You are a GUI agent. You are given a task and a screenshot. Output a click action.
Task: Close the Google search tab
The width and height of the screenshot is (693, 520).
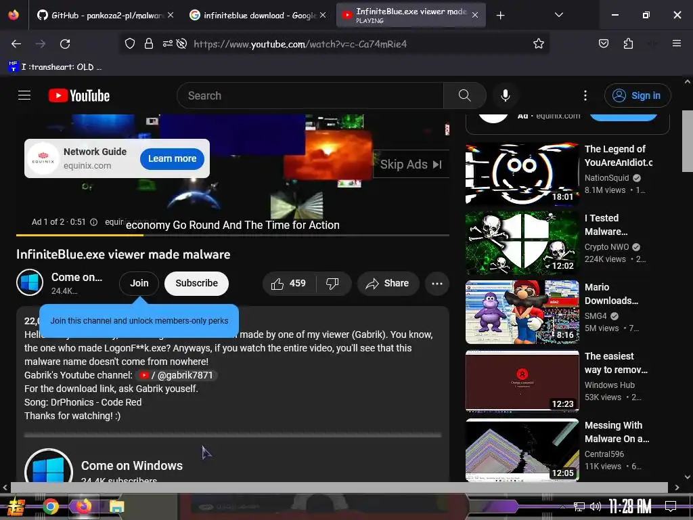click(323, 15)
